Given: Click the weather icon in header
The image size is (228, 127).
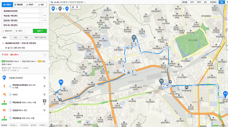Looking at the screenshot, I should (52, 2).
